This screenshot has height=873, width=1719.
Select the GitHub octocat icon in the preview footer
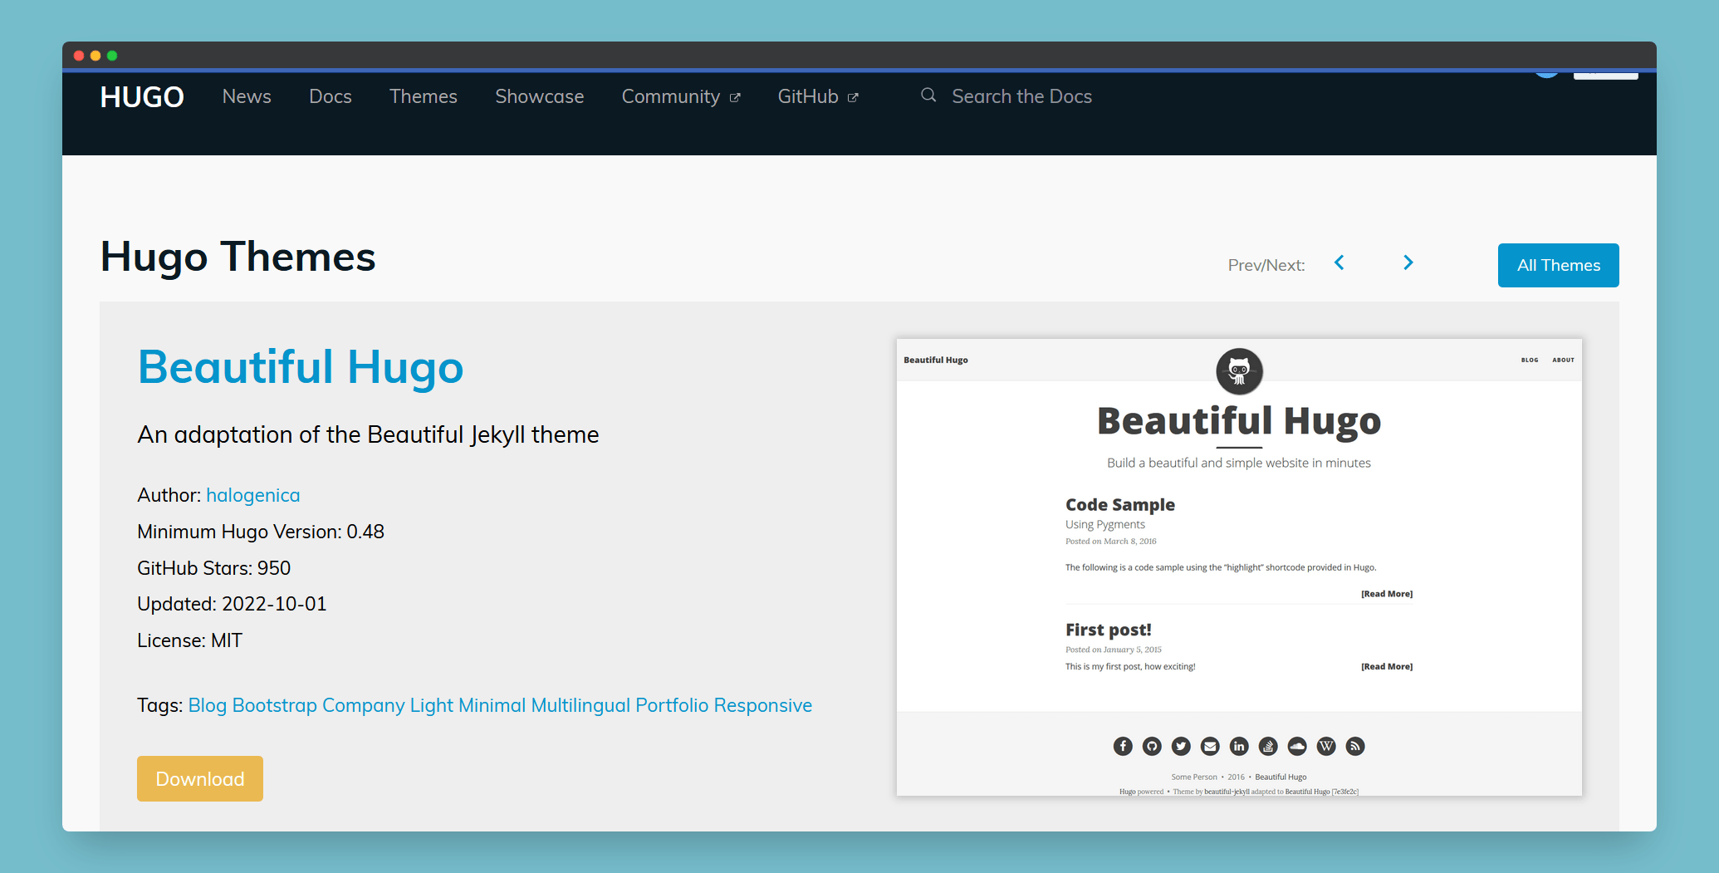[1151, 746]
